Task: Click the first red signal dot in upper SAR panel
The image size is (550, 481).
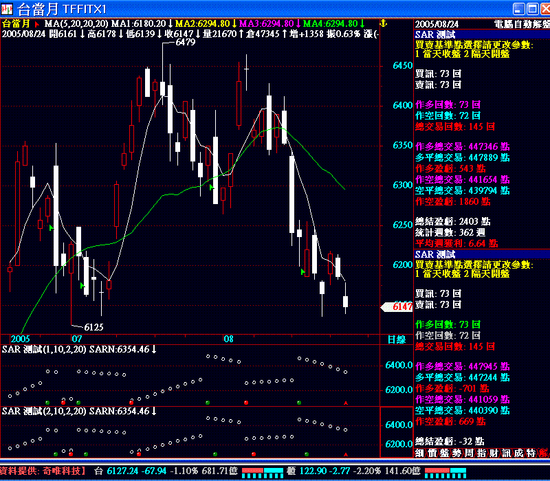Action: pos(63,403)
